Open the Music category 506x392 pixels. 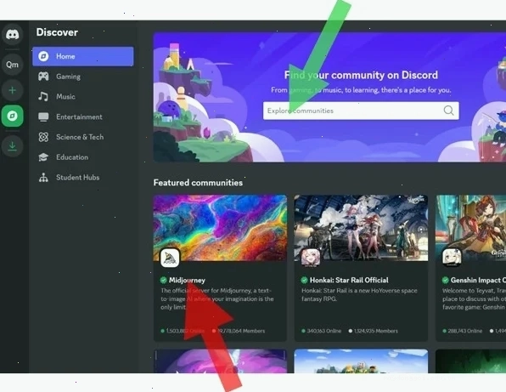pyautogui.click(x=83, y=96)
